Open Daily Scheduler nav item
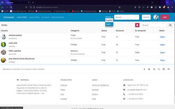175x109 pixels. click(x=58, y=17)
